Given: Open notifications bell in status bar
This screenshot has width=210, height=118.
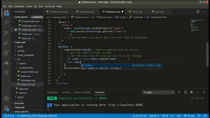Looking at the screenshot, I should [x=205, y=116].
